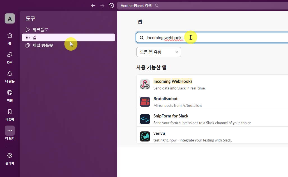This screenshot has height=177, width=288.
Task: Open DM in the sidebar
Action: pos(10,58)
